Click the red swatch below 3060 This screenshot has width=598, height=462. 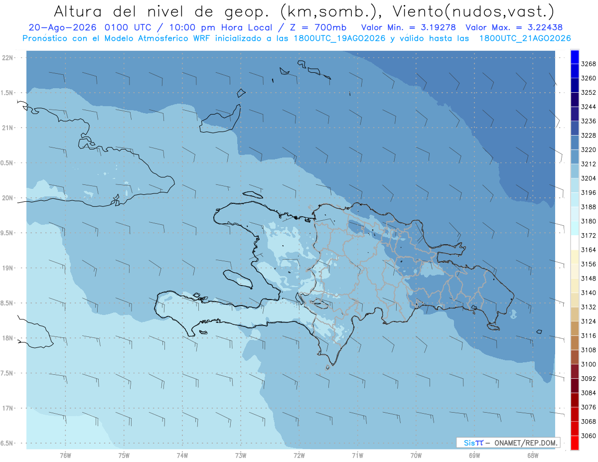pyautogui.click(x=575, y=443)
